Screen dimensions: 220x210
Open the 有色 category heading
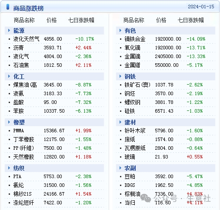click(x=130, y=31)
